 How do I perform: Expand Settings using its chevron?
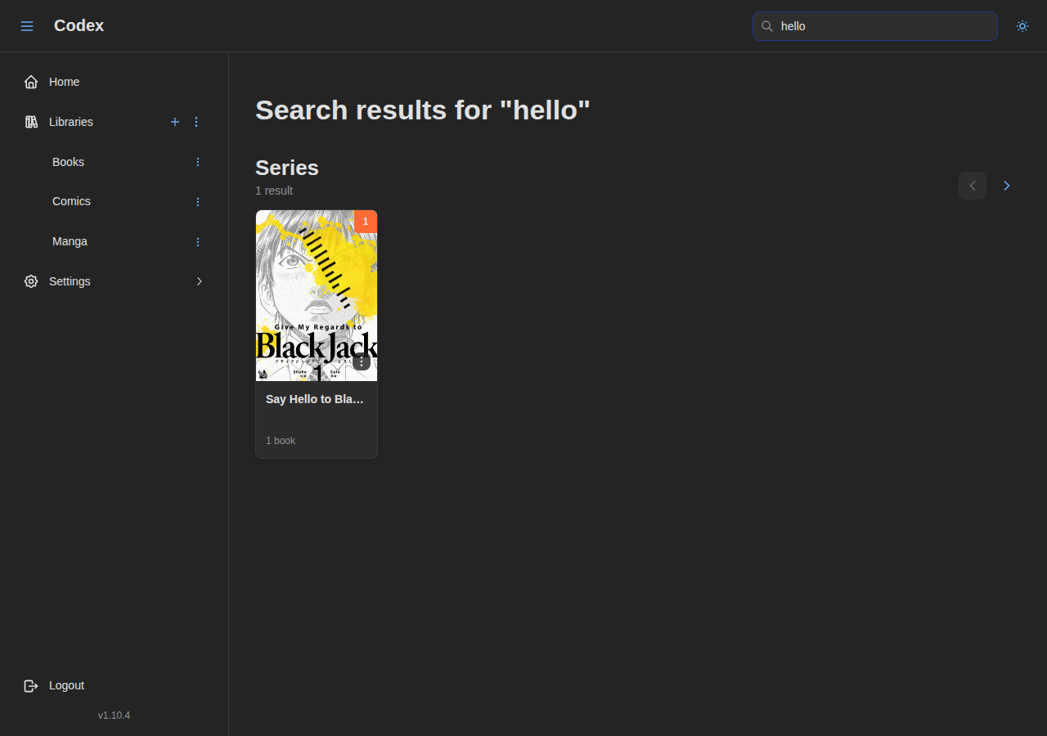point(200,280)
